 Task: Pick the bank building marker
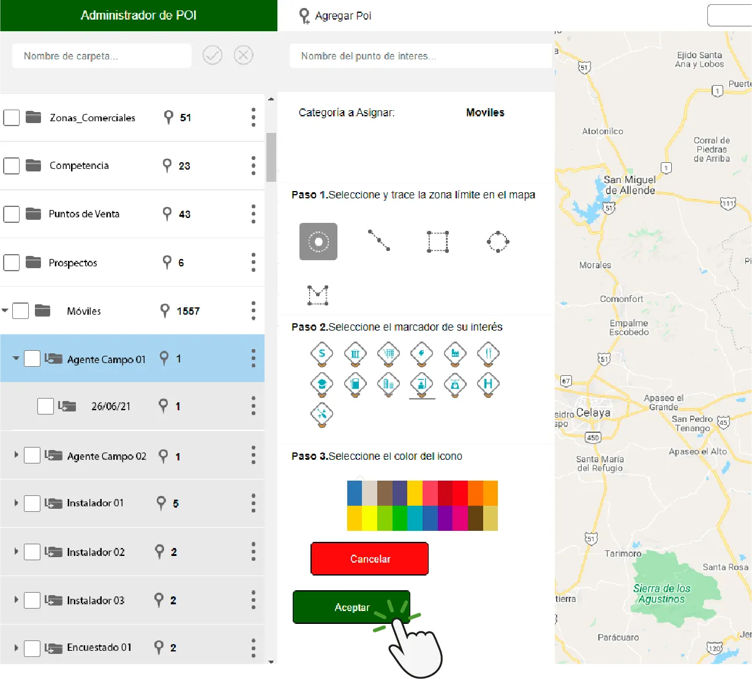coord(355,355)
